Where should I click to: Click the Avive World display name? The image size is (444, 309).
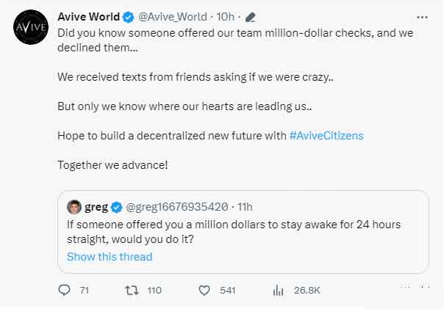click(x=88, y=17)
